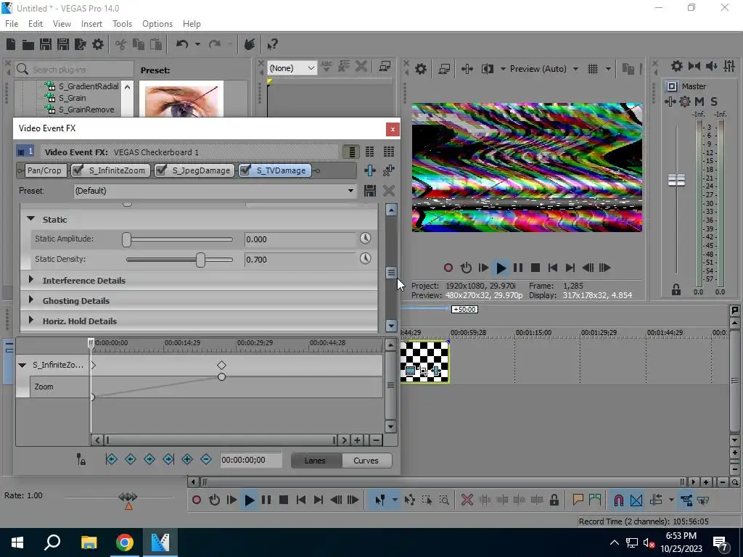The width and height of the screenshot is (743, 557).
Task: Toggle S_InfiniteZoom effect checkbox
Action: click(x=78, y=170)
